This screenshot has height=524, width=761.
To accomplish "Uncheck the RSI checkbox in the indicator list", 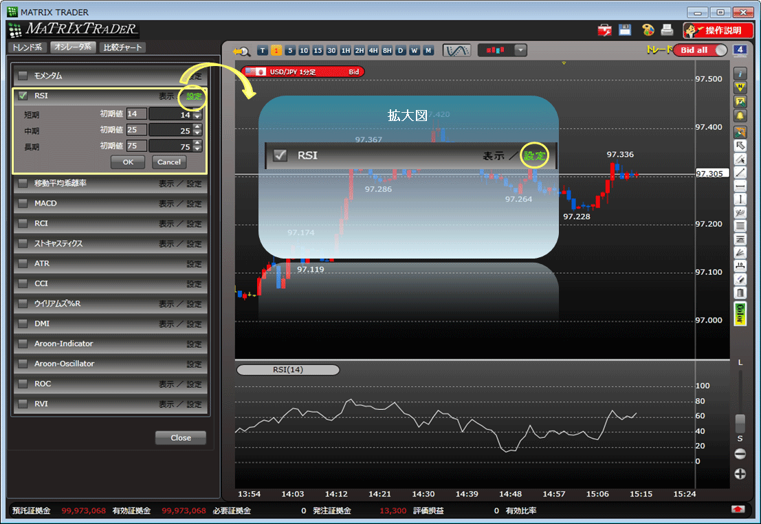I will coord(23,96).
